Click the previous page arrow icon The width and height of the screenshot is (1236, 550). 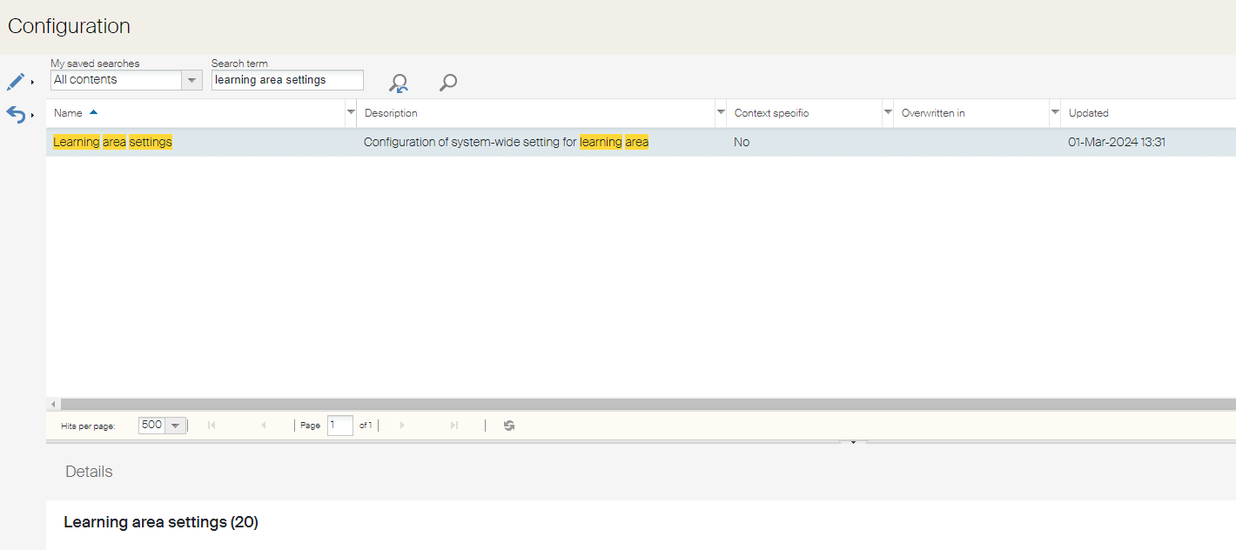(264, 426)
